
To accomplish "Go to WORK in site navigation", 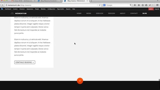I will click(89, 13).
